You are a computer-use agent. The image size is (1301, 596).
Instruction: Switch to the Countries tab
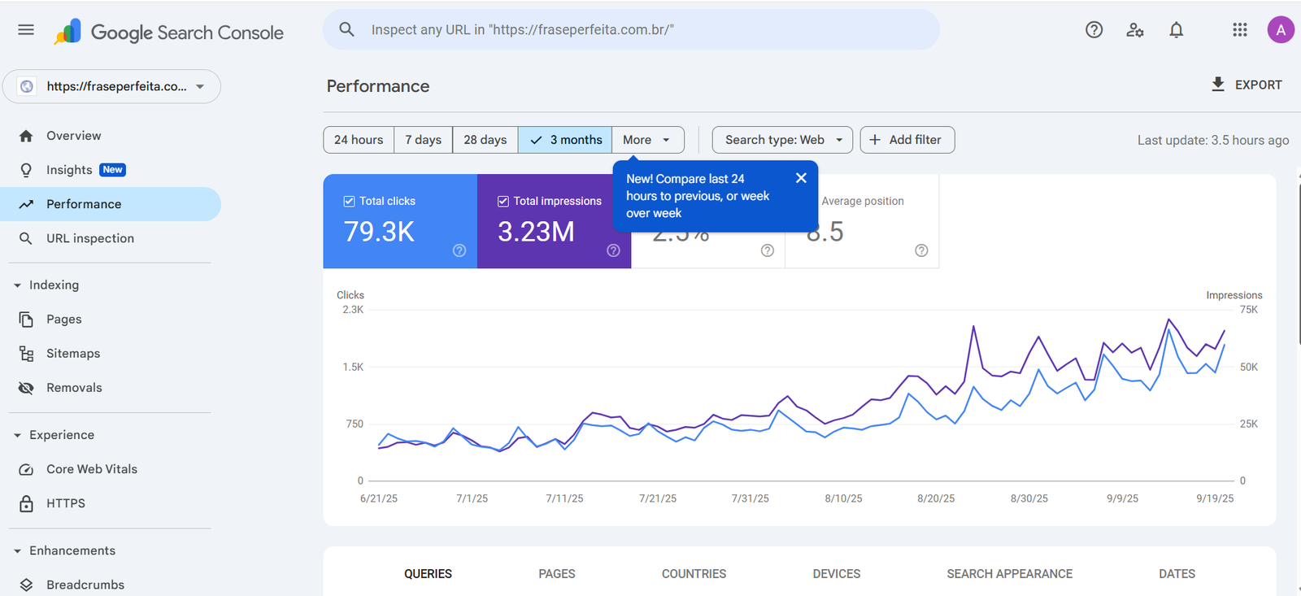tap(694, 574)
